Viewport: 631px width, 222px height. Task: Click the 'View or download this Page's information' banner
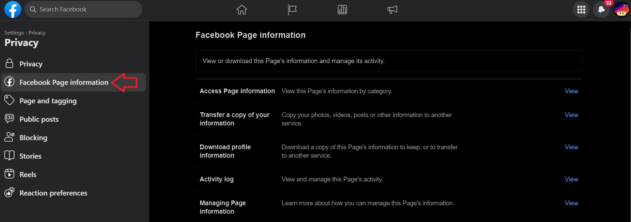[x=389, y=61]
